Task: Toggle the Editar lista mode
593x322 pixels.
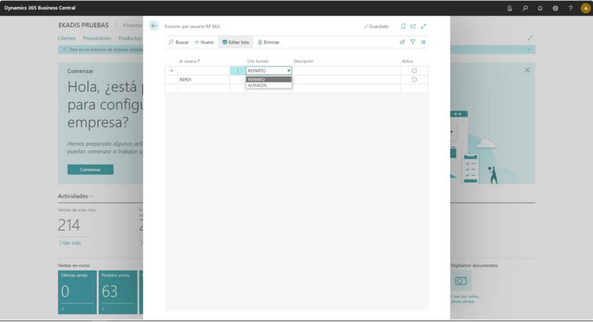Action: coord(236,42)
